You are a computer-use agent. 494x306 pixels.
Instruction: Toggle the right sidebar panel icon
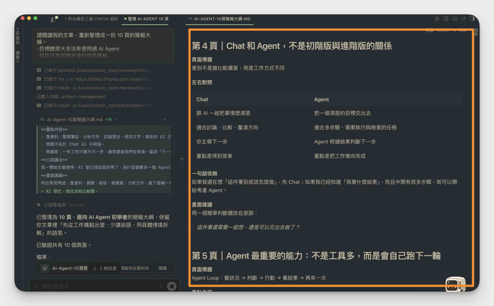[472, 19]
